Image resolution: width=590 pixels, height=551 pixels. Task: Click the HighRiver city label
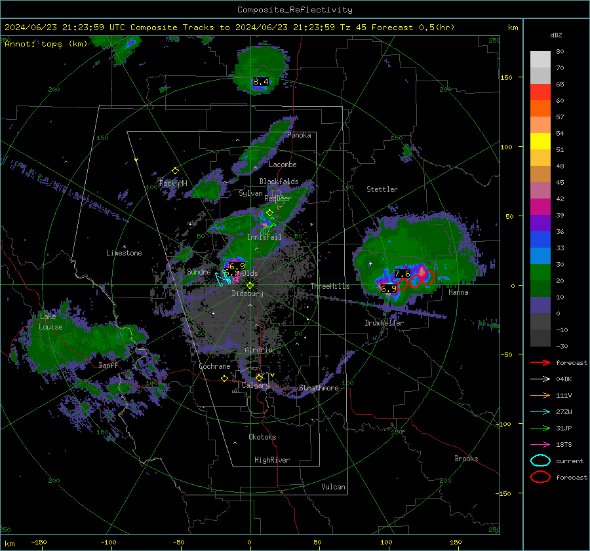pos(272,460)
